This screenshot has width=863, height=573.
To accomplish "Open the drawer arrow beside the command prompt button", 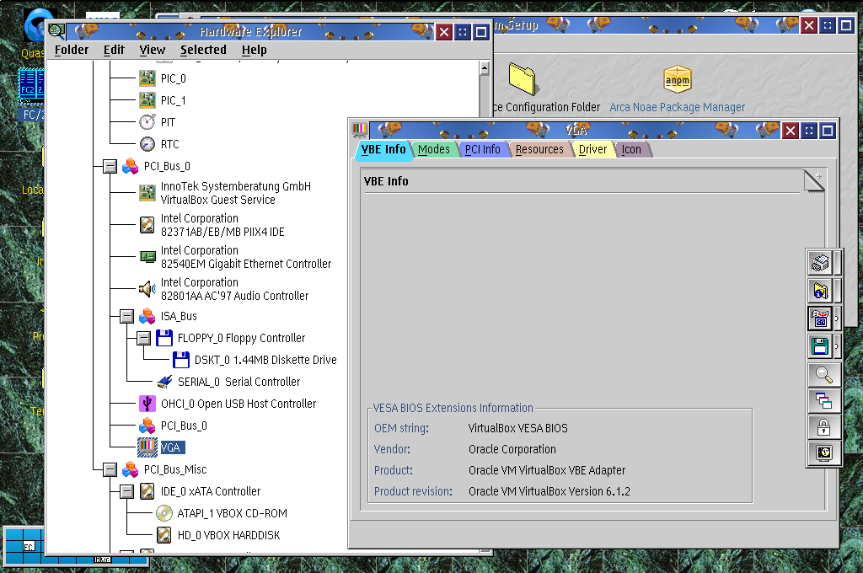I will tap(837, 319).
